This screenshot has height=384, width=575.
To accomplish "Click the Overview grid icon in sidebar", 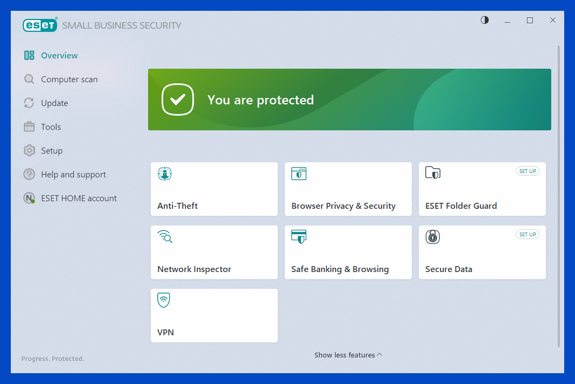I will pyautogui.click(x=29, y=55).
